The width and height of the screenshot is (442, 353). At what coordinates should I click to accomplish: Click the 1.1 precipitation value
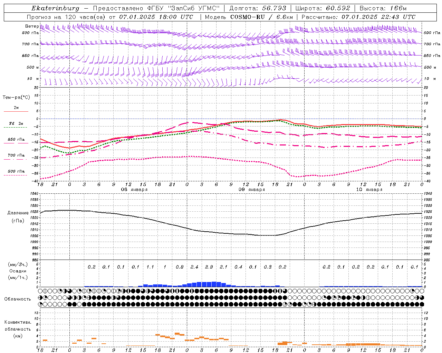tap(150, 267)
